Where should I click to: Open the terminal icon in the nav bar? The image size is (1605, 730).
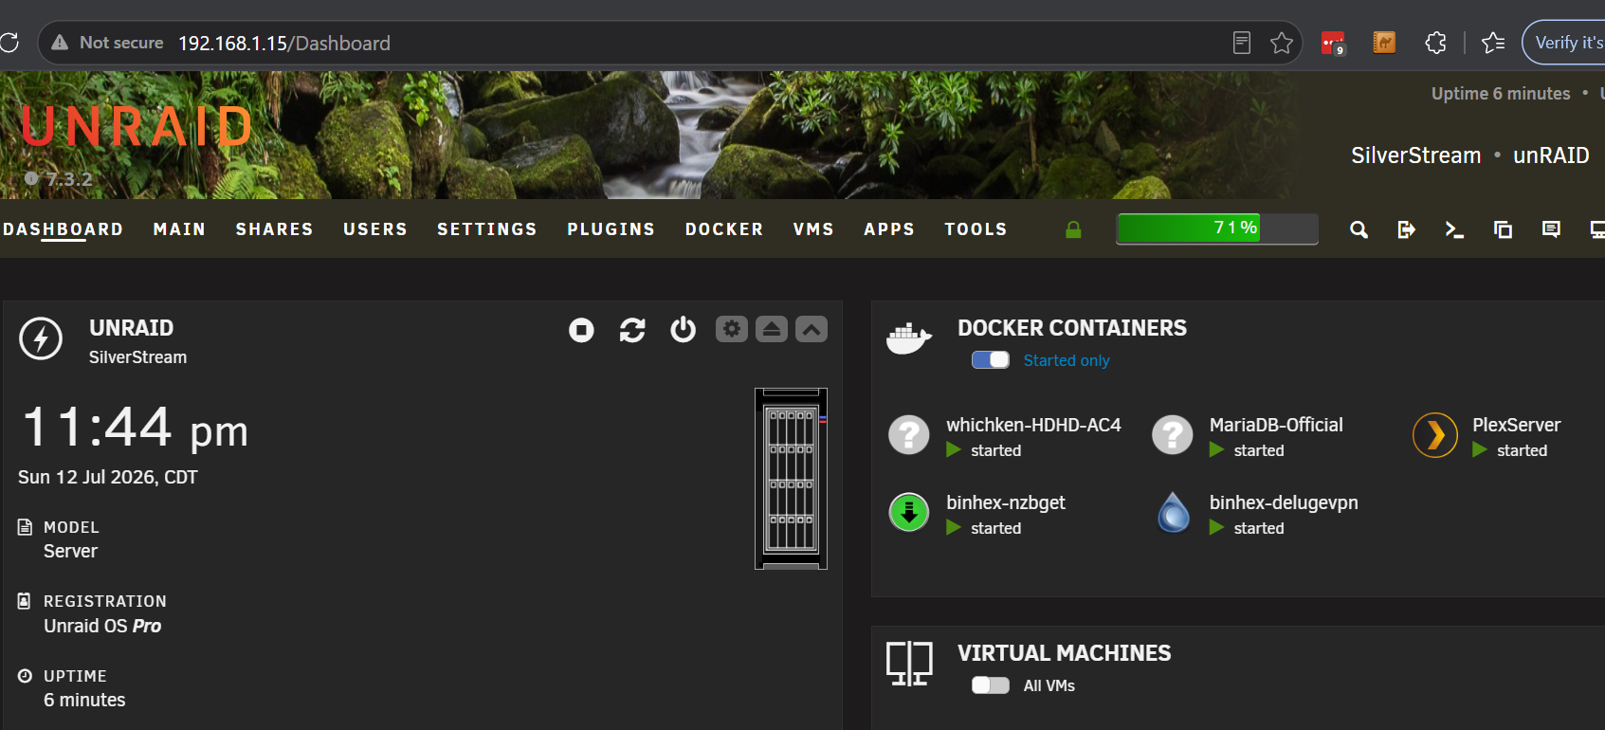tap(1454, 229)
